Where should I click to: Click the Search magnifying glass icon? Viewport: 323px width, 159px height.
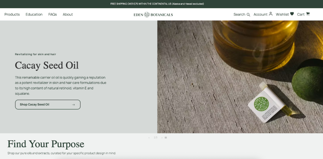coord(248,14)
